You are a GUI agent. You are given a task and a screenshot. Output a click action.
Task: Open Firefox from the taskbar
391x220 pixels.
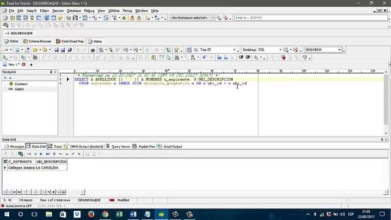coord(91,215)
